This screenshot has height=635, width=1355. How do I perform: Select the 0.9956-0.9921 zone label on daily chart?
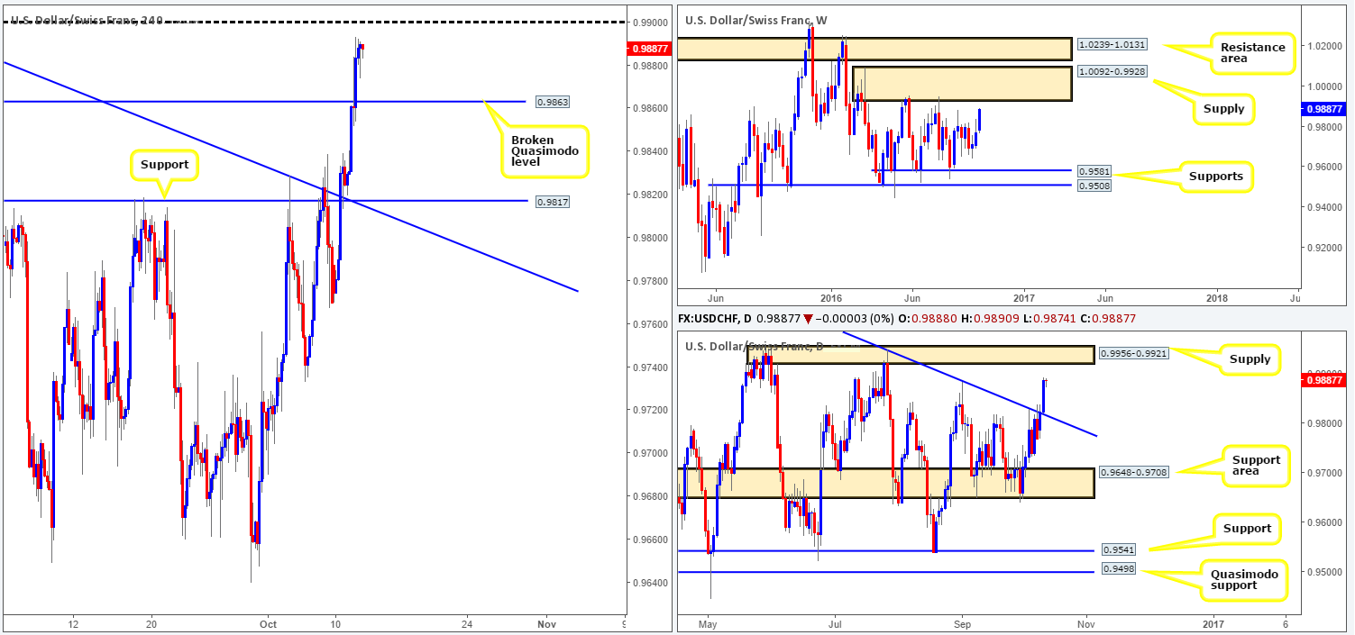[x=1132, y=354]
